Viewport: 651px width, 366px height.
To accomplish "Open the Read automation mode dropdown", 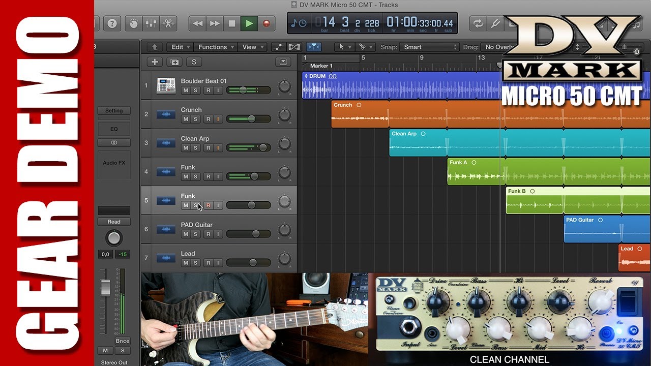I will pyautogui.click(x=114, y=222).
